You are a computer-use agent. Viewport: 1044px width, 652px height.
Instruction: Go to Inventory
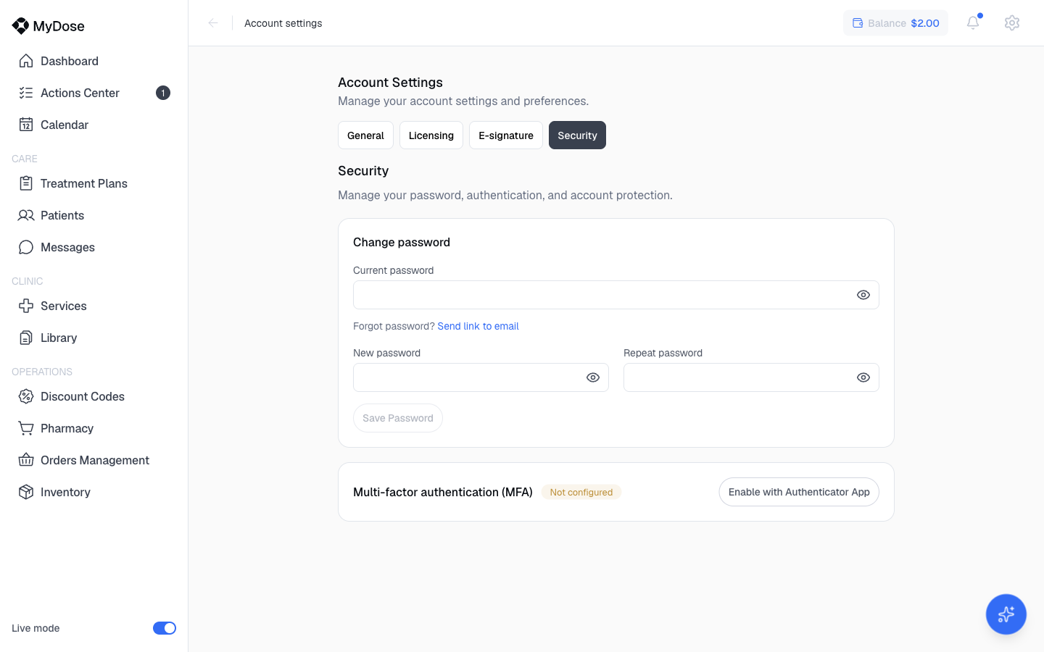pyautogui.click(x=94, y=492)
